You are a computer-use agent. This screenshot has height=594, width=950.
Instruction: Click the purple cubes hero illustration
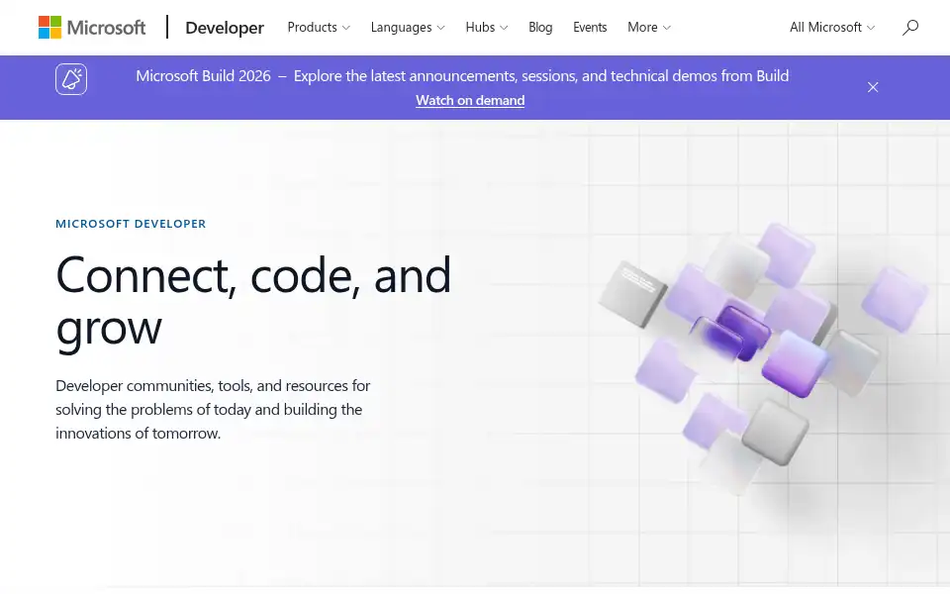[763, 357]
